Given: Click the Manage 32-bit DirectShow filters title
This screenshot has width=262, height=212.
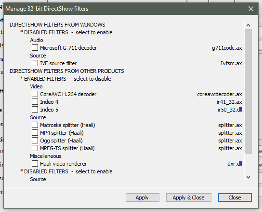Looking at the screenshot, I should 47,9.
